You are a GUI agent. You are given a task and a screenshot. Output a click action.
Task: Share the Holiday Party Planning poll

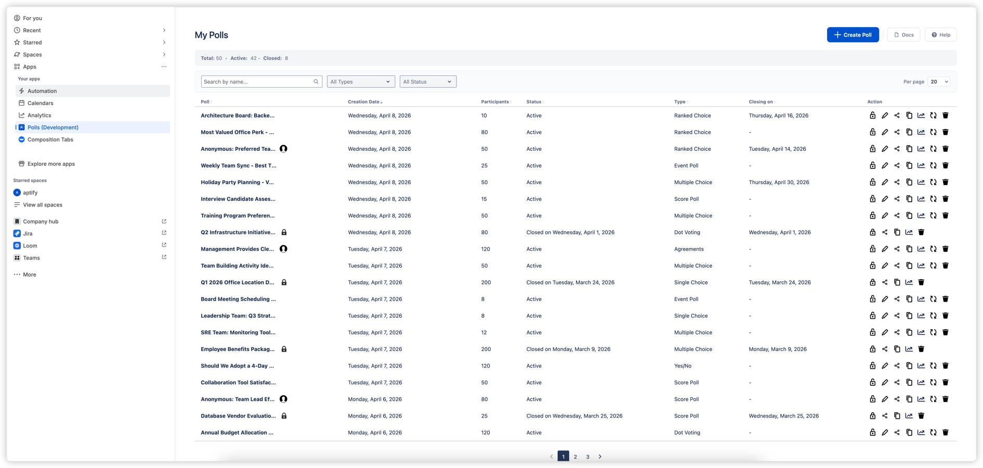[897, 182]
